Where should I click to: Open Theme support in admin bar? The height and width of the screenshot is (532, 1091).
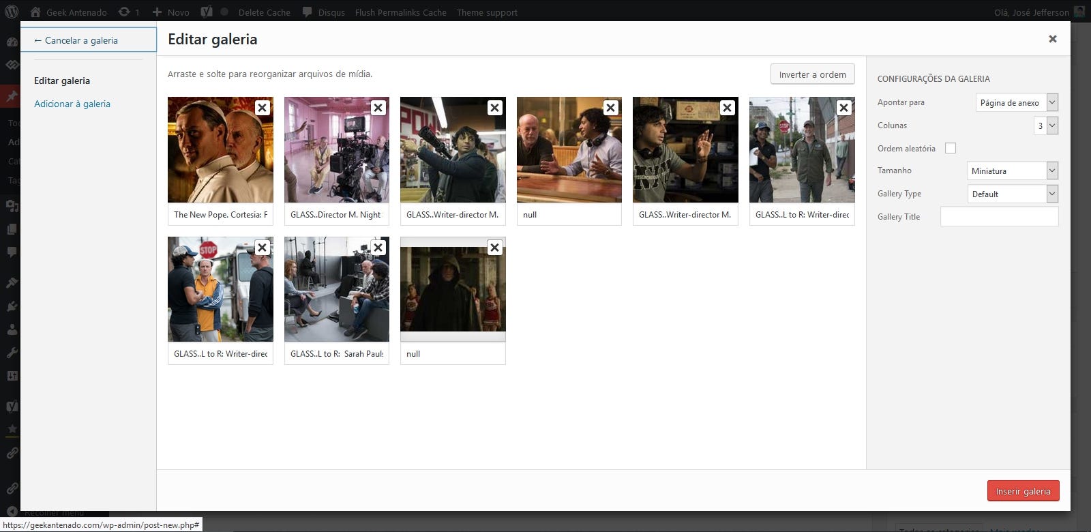(487, 12)
